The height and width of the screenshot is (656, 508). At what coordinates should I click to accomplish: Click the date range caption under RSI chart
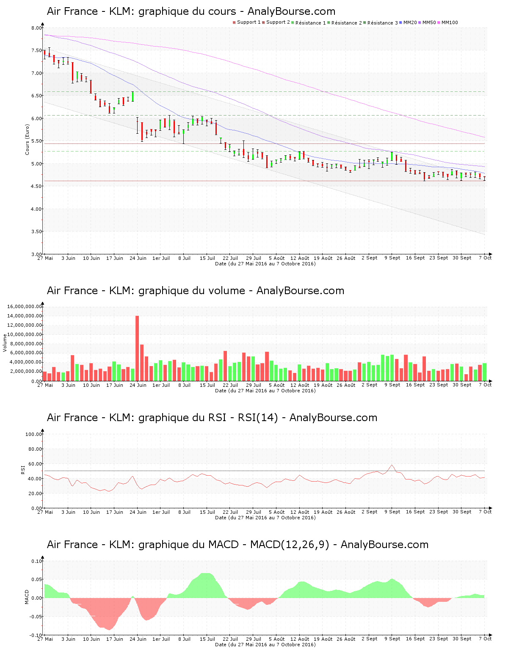click(x=265, y=518)
